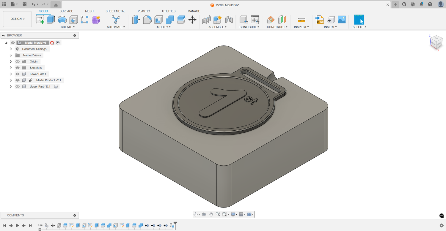Viewport: 446px width, 231px height.
Task: Select the Split Body tool
Action: [x=181, y=20]
